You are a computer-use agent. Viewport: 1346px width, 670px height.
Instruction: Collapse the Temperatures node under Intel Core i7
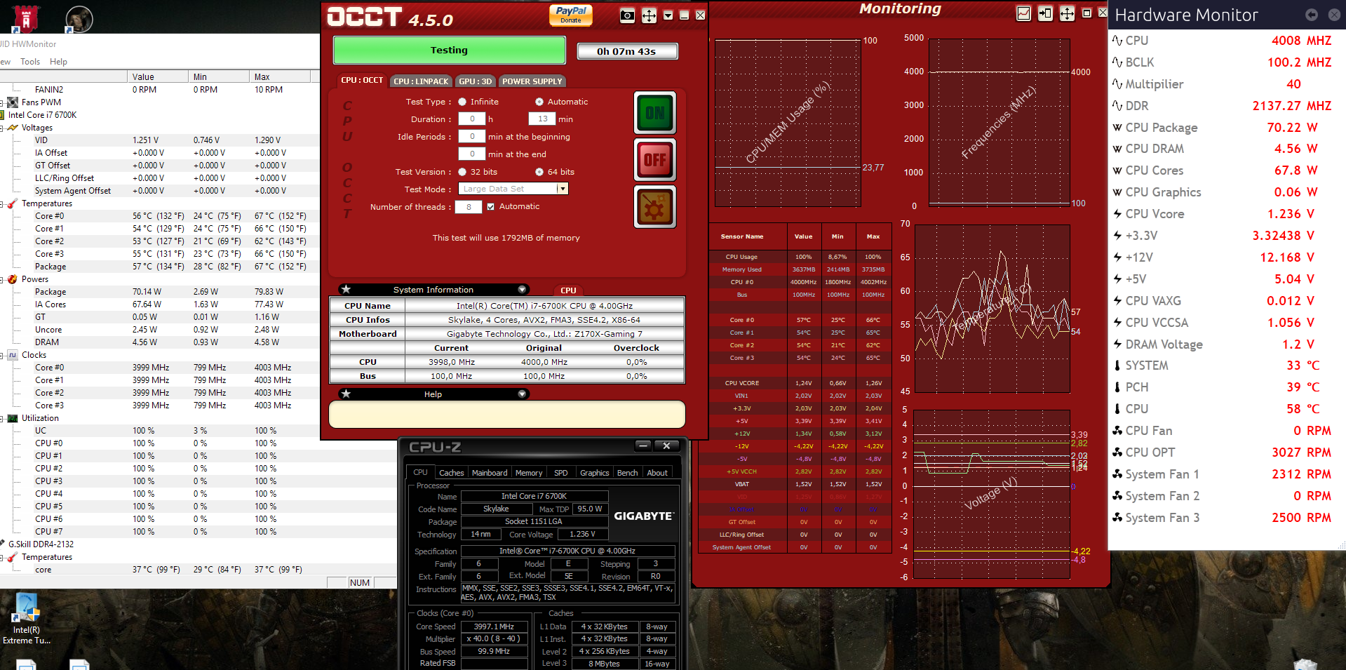pos(2,204)
